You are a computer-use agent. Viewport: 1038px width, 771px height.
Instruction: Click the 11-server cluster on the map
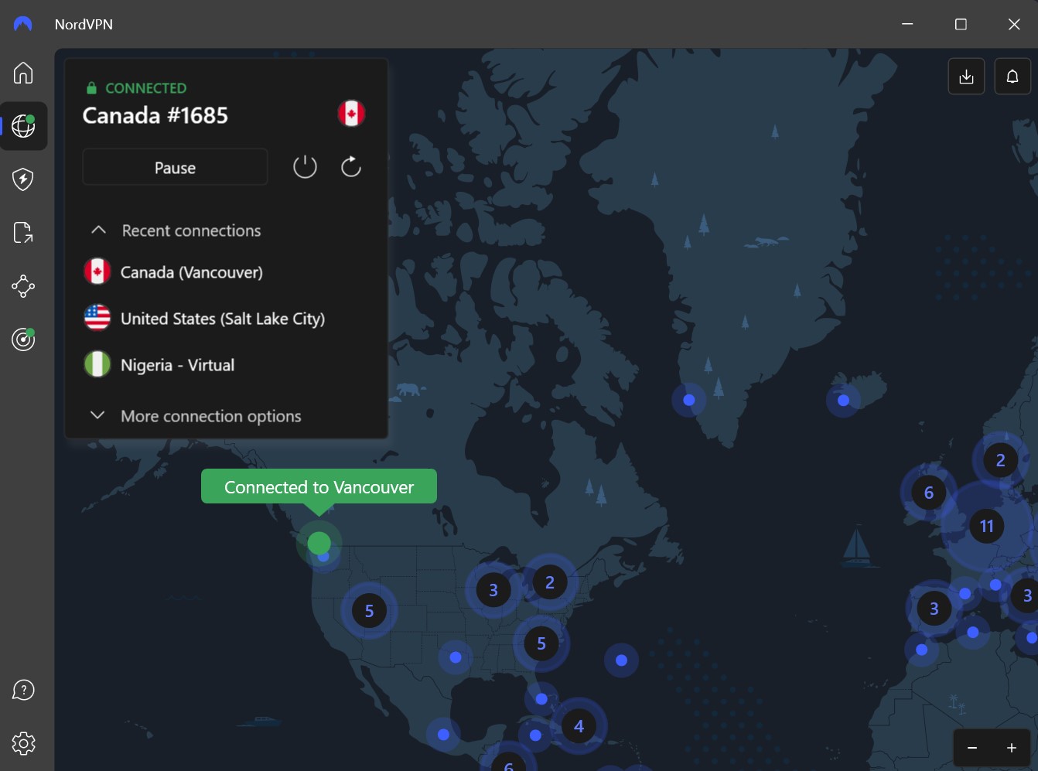click(x=986, y=526)
